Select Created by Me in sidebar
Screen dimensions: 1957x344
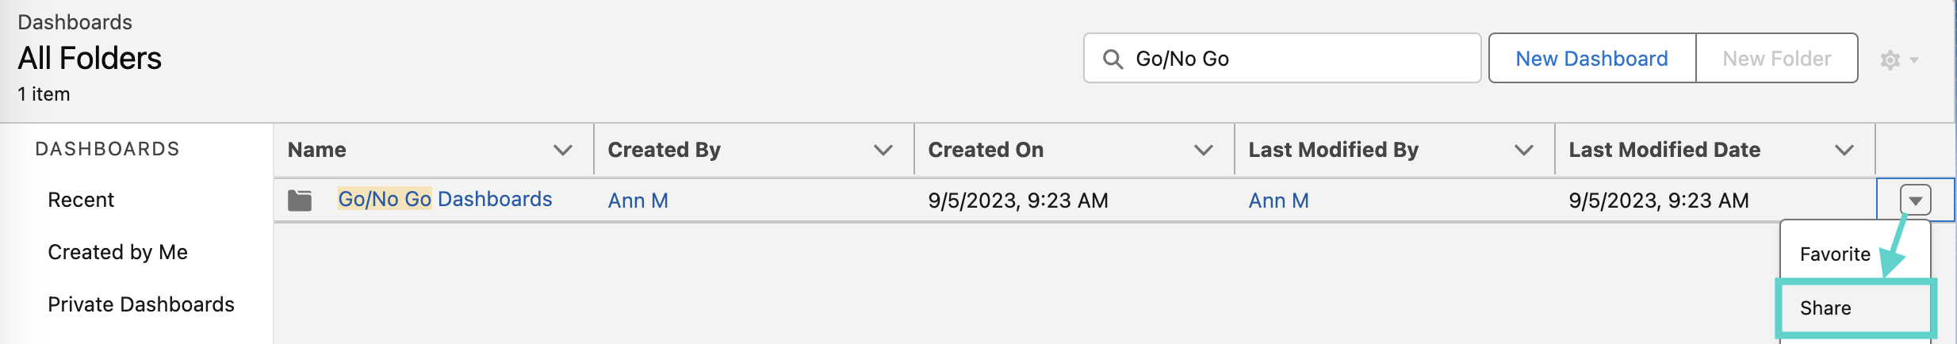(x=117, y=252)
